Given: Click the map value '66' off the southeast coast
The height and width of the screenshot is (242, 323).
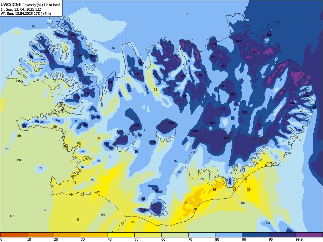Looking at the screenshot, I should (243, 203).
